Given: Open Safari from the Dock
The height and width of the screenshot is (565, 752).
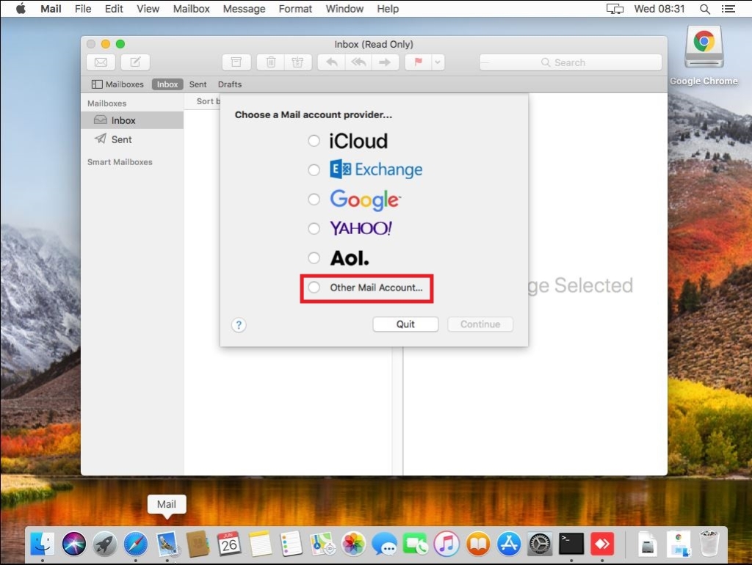Looking at the screenshot, I should coord(136,544).
